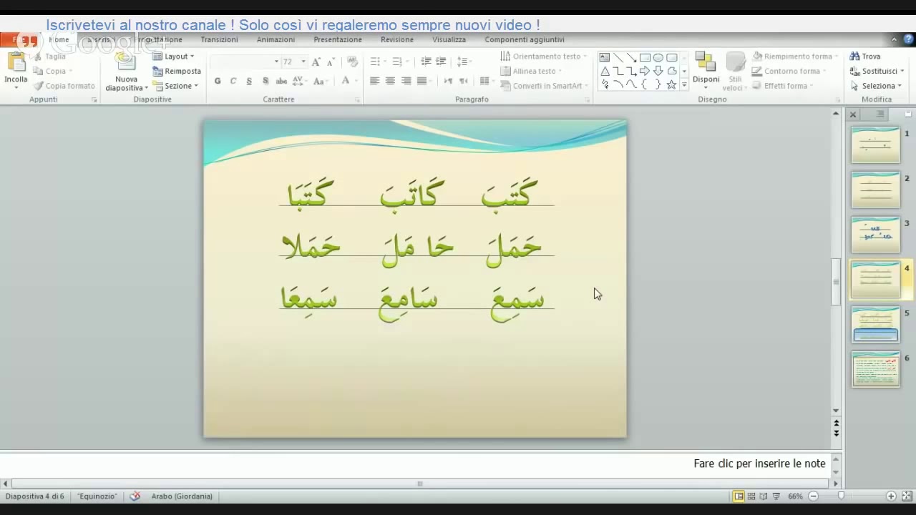
Task: Decrease font size with small A
Action: pos(330,62)
